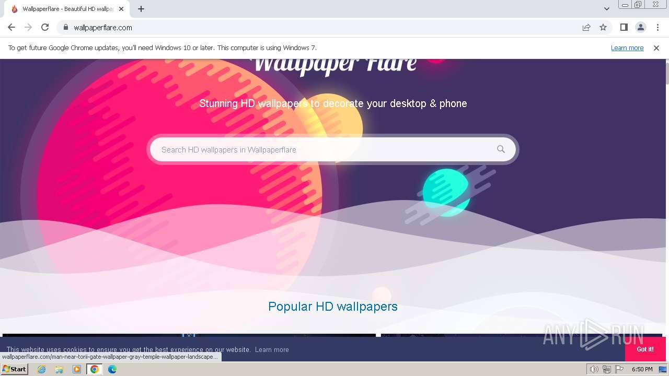The image size is (669, 376).
Task: Select the Wallpaperflare browser tab
Action: 67,9
